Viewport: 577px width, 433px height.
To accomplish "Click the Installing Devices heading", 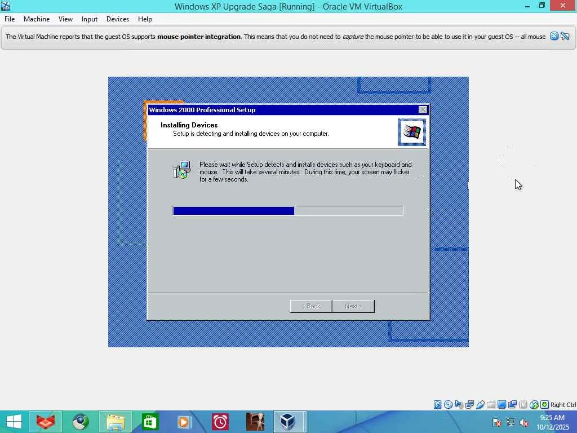I will [189, 125].
